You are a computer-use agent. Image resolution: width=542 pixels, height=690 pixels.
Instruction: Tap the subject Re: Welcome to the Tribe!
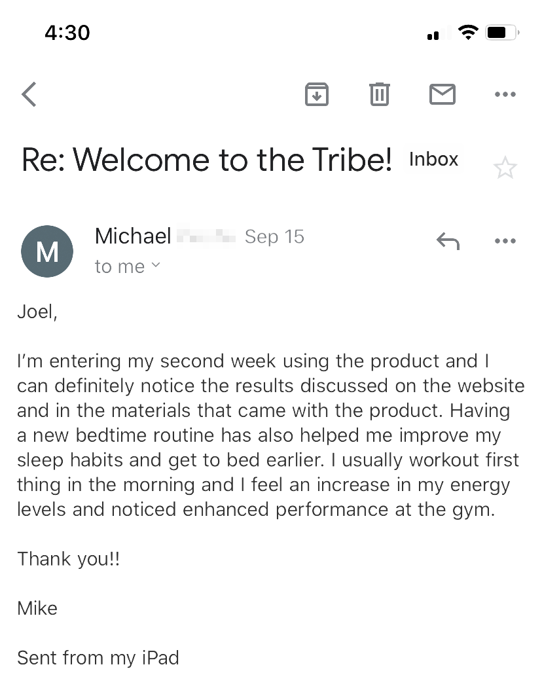tap(207, 159)
